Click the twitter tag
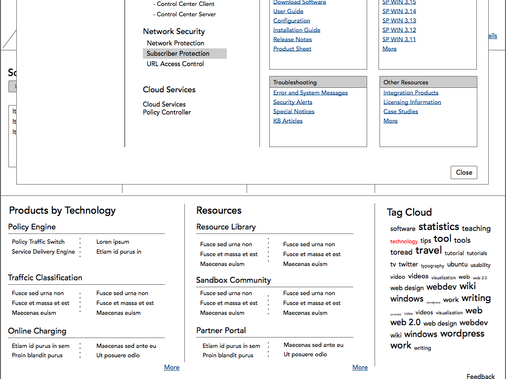Image resolution: width=506 pixels, height=379 pixels. (408, 265)
